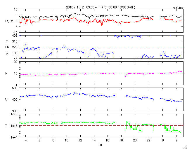
Task: Click the "Bt,Bz" axis label
Action: coord(9,22)
